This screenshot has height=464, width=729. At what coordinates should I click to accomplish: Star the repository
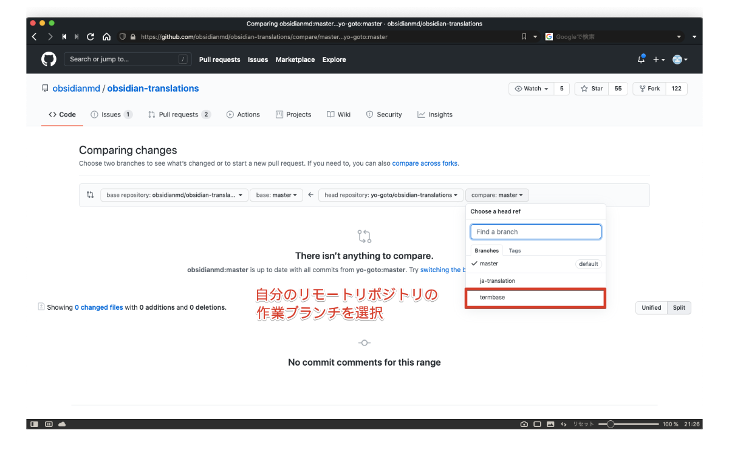[x=592, y=89]
